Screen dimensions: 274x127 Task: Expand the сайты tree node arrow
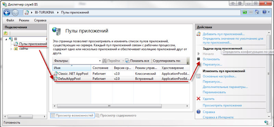[11, 49]
